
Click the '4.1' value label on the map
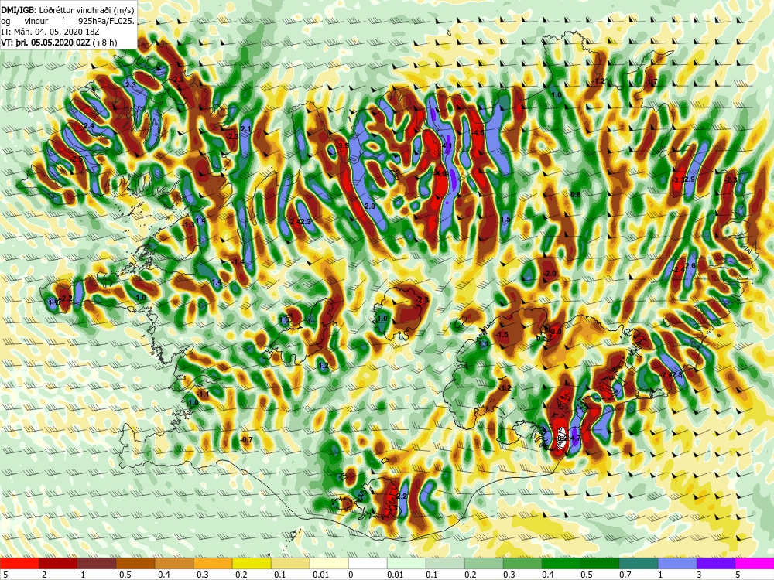pos(447,146)
